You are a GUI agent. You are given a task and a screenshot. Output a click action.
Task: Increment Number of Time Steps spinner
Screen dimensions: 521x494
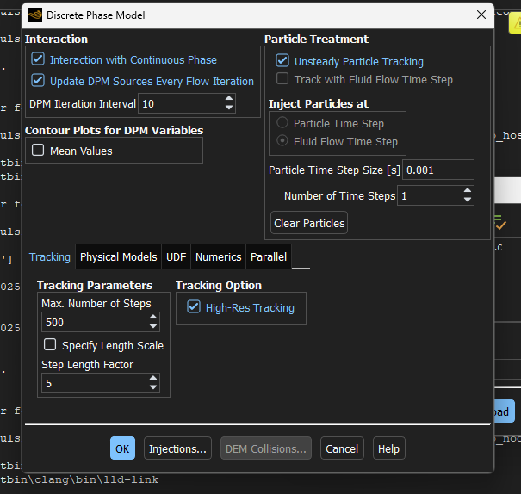click(x=467, y=192)
